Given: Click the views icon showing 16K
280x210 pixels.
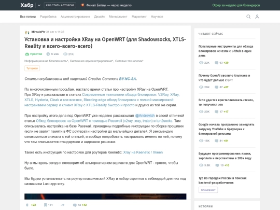Looking at the screenshot, I should click(201, 141).
